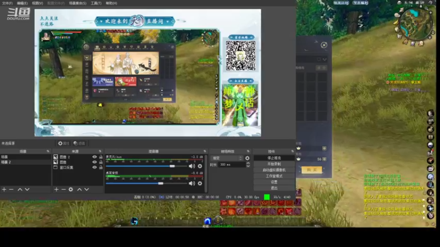
Task: Toggle lock on the 窗口采集 source
Action: 101,167
